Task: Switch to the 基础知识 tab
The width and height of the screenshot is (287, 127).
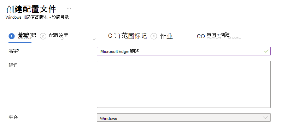Action: [27, 35]
